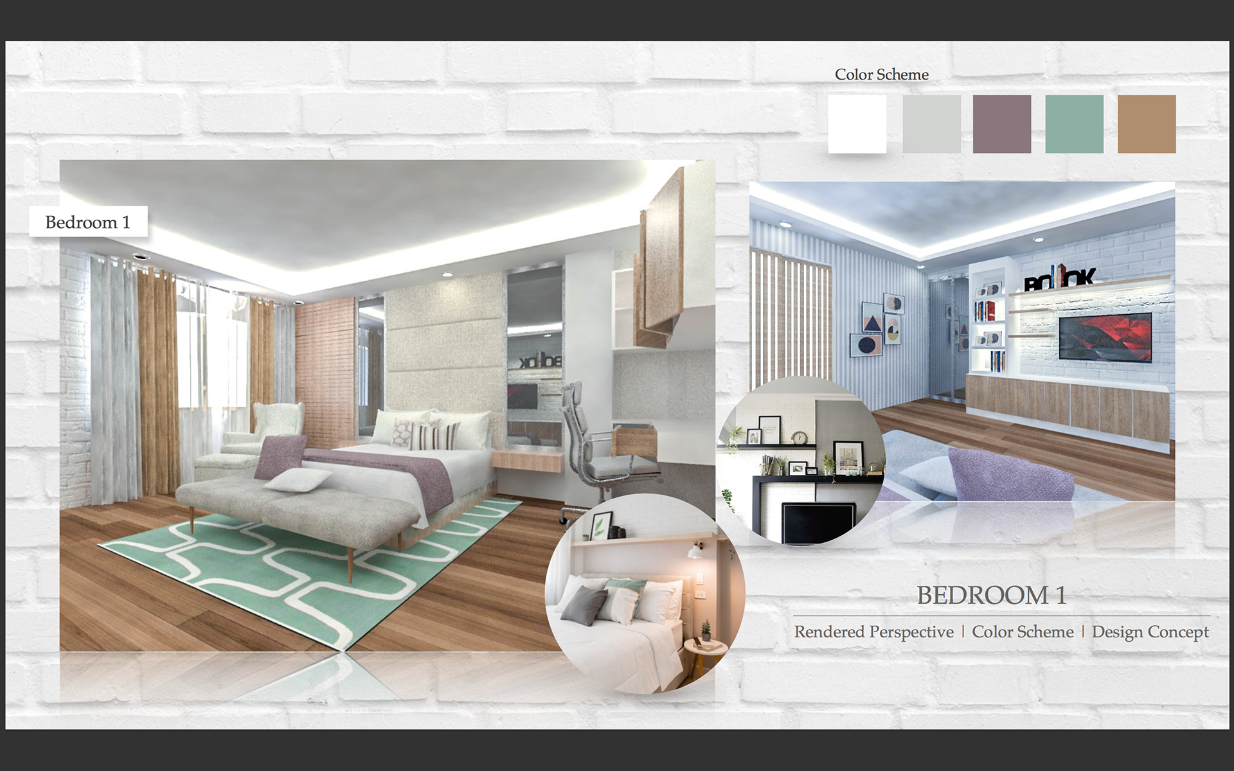Select the Bedroom 1 label box
The height and width of the screenshot is (771, 1234).
(88, 222)
